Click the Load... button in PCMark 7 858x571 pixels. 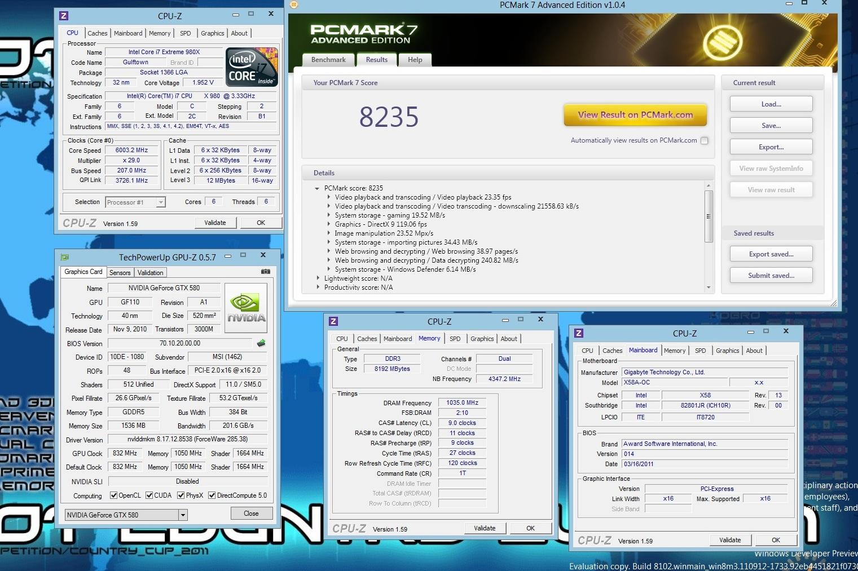click(x=771, y=104)
